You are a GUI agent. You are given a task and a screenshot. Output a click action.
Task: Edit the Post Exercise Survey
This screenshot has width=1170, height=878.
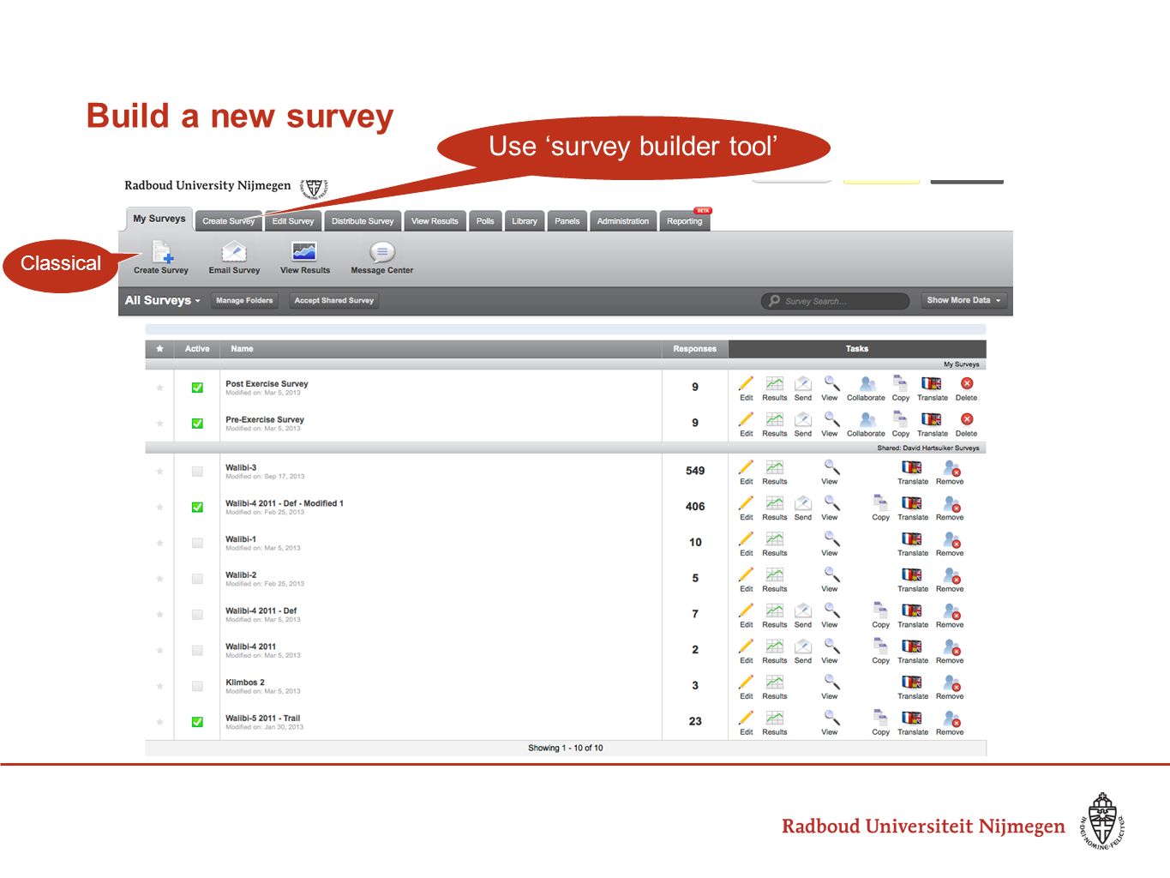pos(747,384)
